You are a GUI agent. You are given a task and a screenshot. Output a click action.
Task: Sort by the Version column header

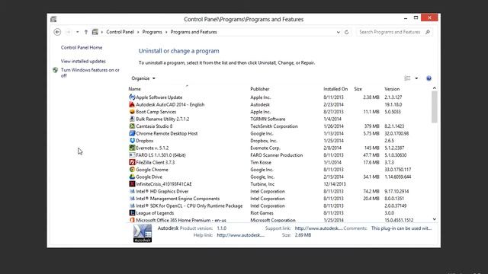pos(392,89)
